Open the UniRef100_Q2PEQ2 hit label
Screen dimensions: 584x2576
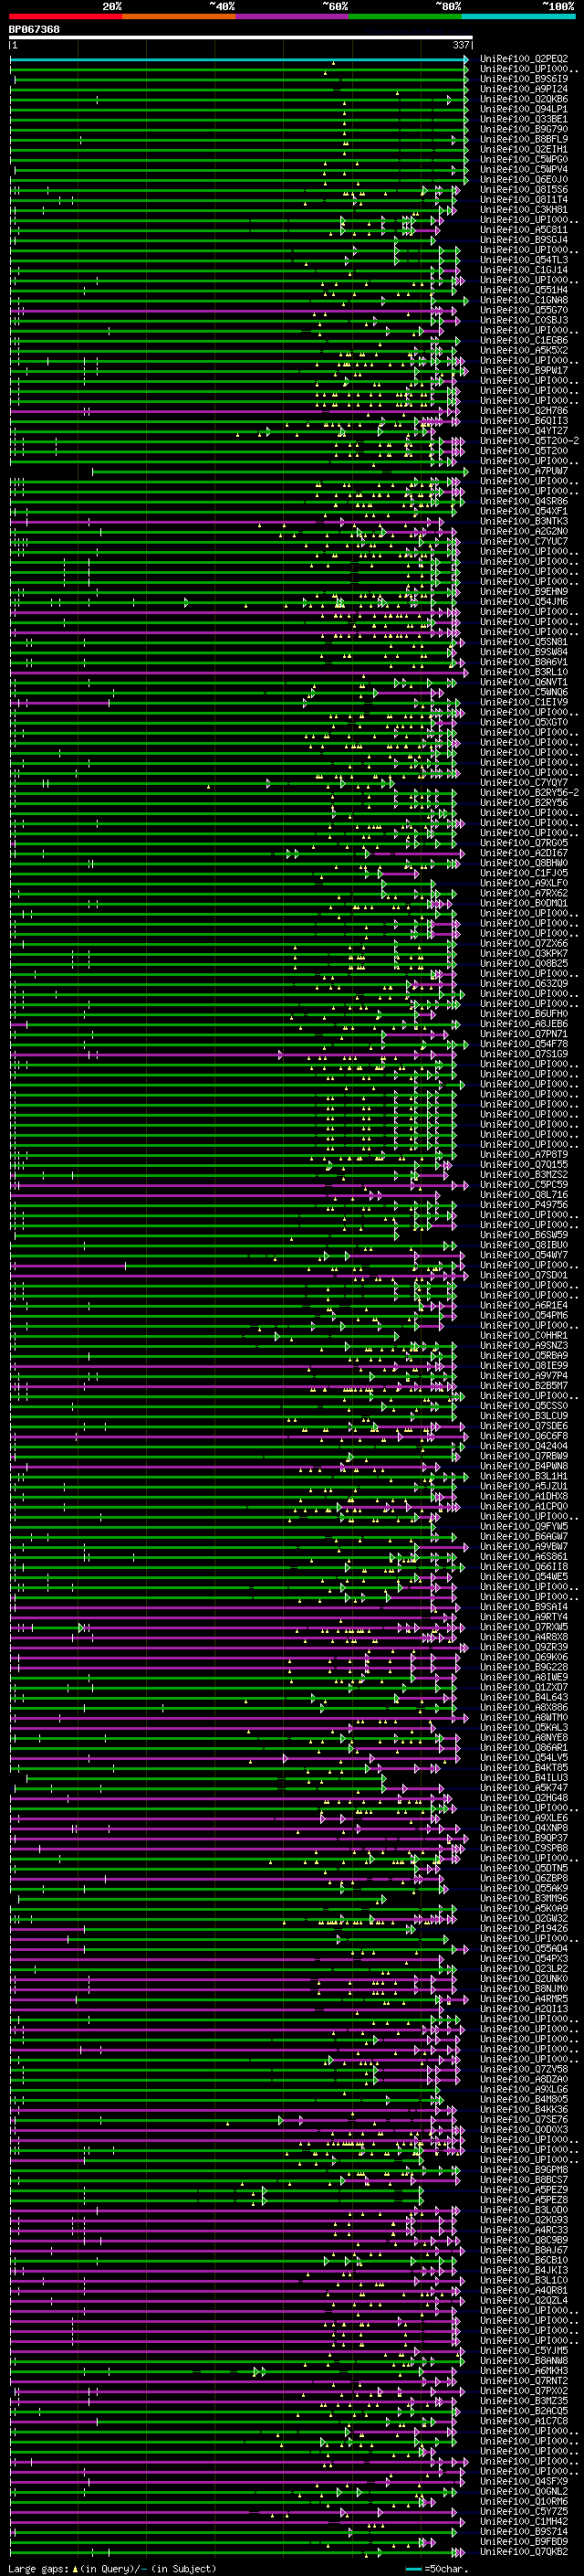(524, 59)
